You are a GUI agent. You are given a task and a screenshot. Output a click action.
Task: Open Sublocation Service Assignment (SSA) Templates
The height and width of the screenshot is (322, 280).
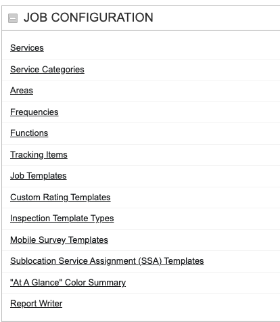(107, 261)
